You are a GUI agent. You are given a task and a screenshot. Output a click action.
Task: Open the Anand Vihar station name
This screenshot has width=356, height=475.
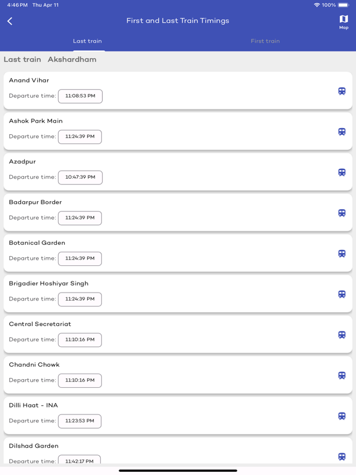pos(29,80)
